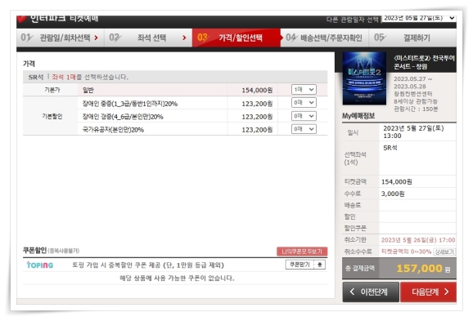Click the 157,000 원 total payment amount
Image resolution: width=473 pixels, height=321 pixels.
[423, 268]
